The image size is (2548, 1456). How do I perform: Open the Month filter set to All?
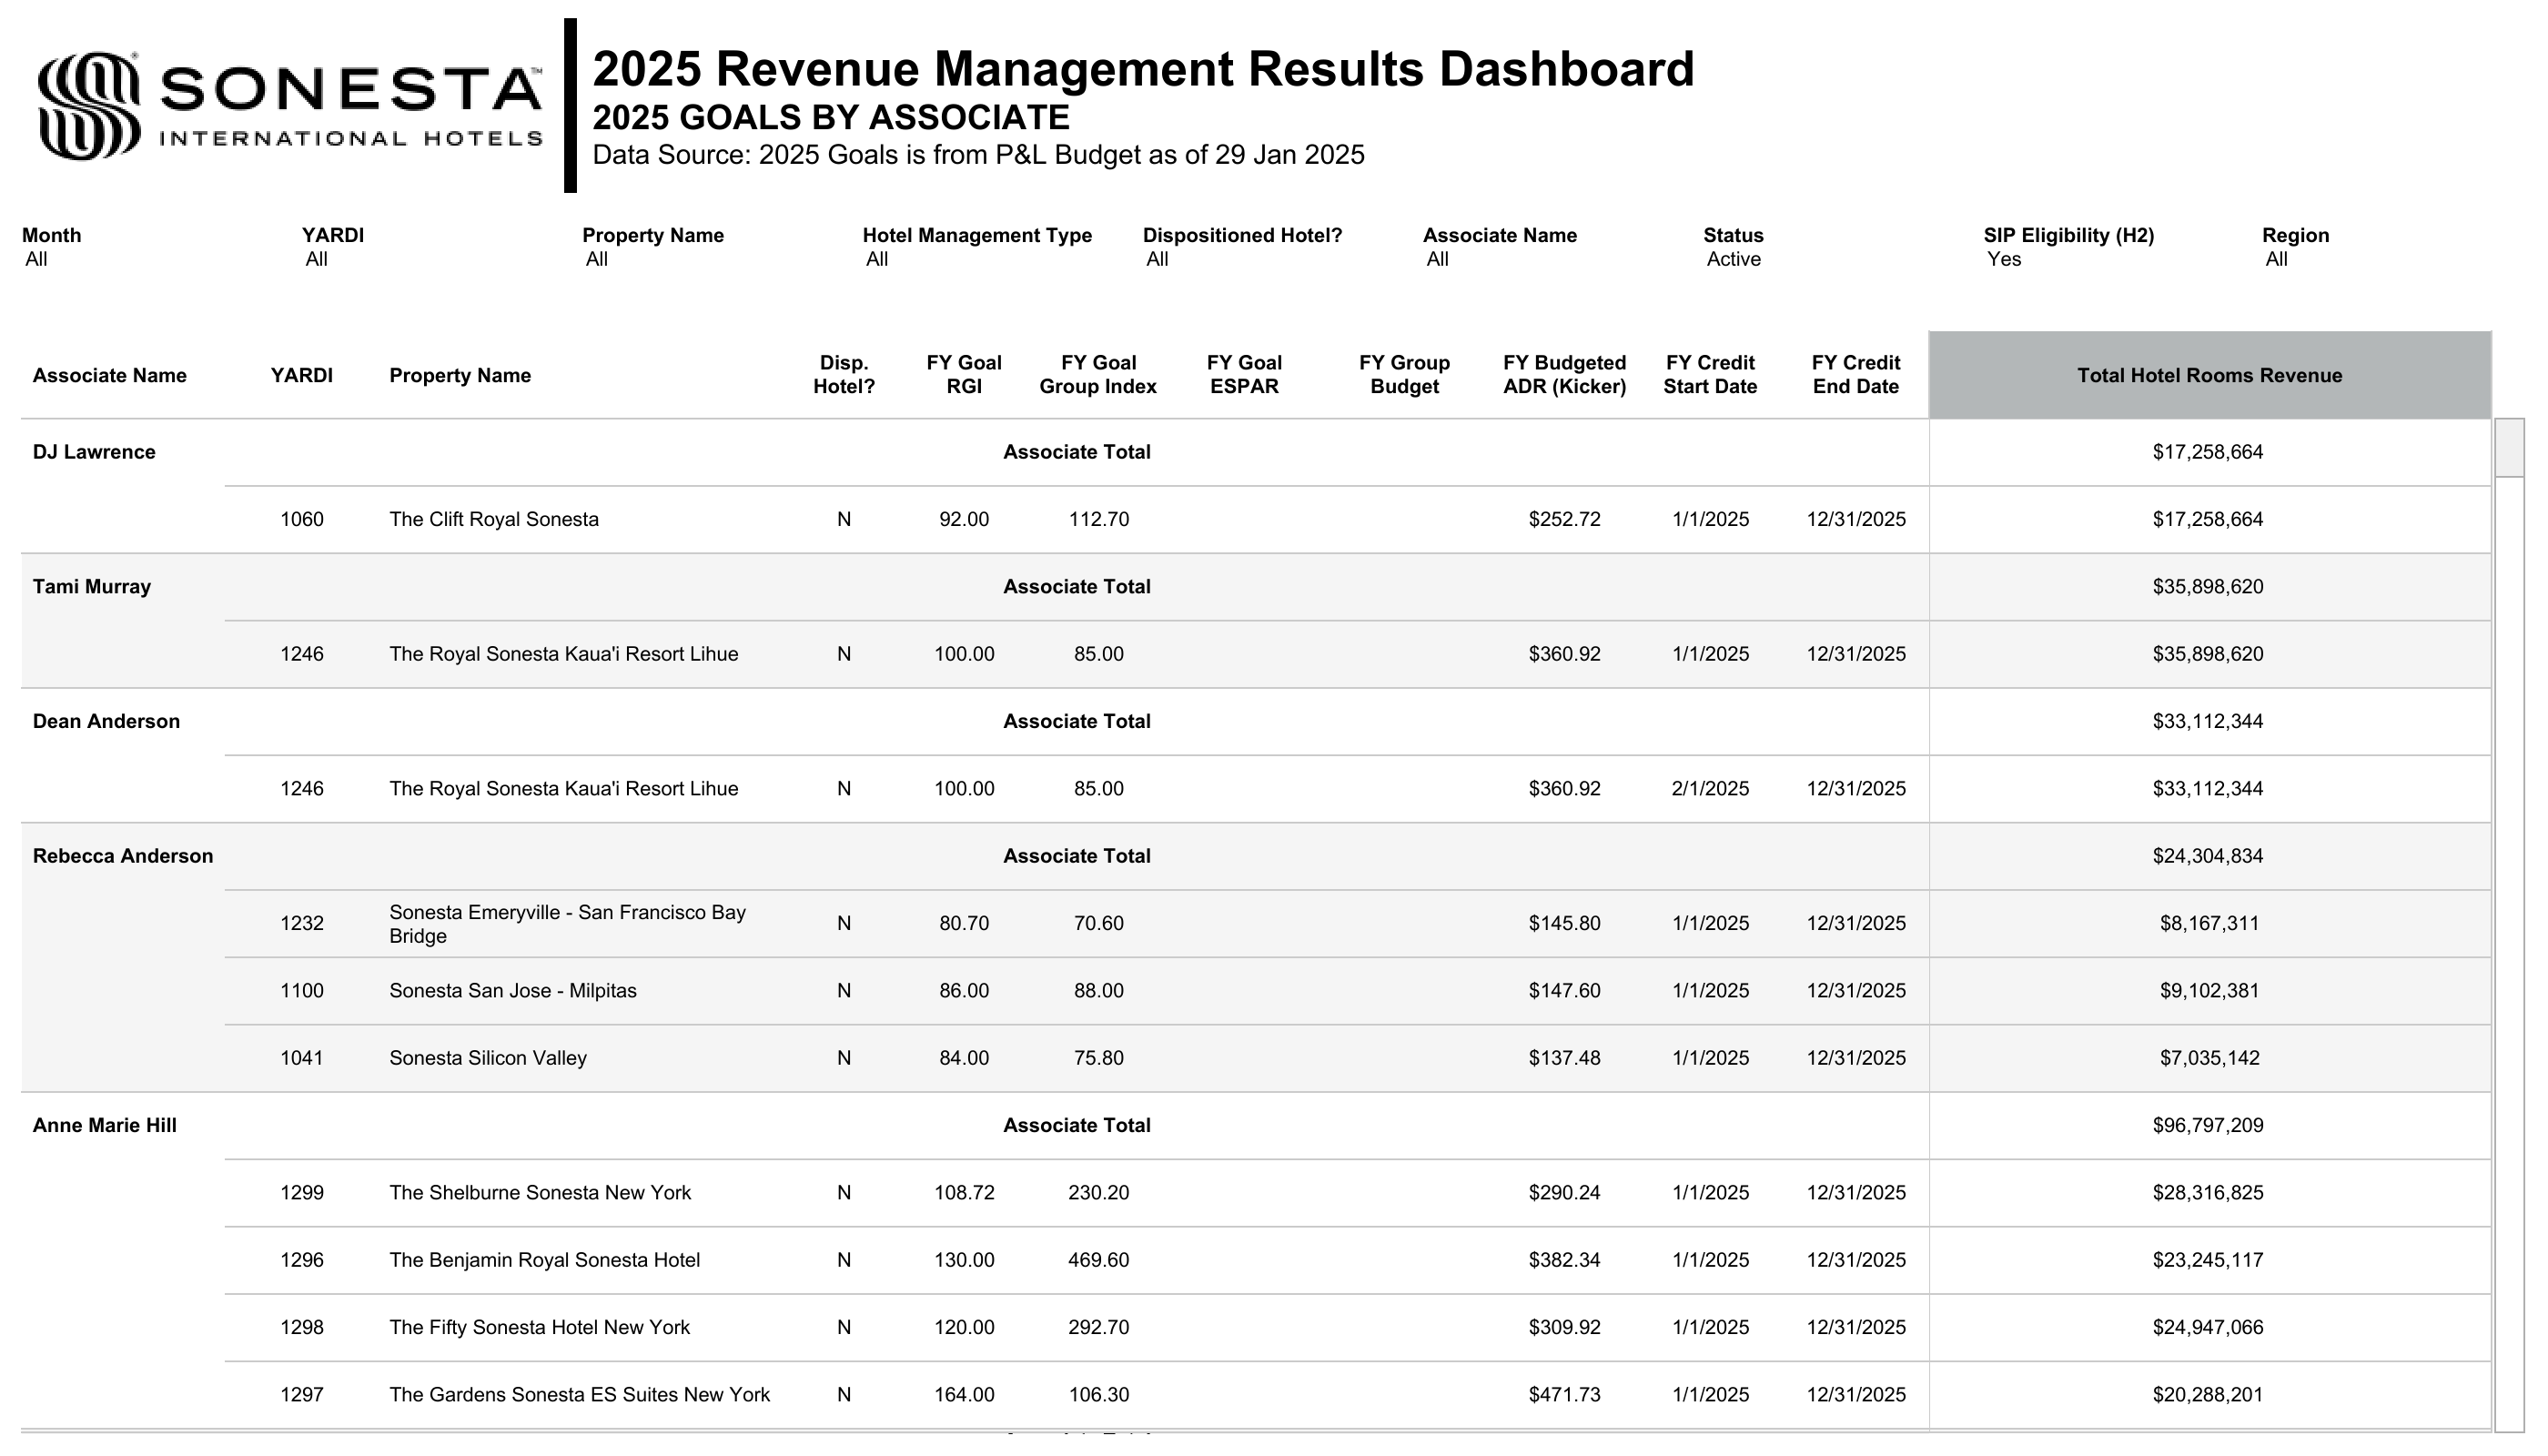pos(36,260)
